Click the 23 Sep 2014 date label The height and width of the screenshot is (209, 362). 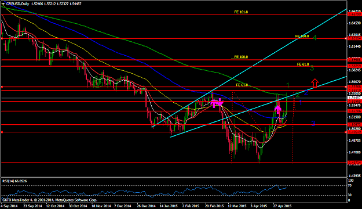pyautogui.click(x=33, y=206)
